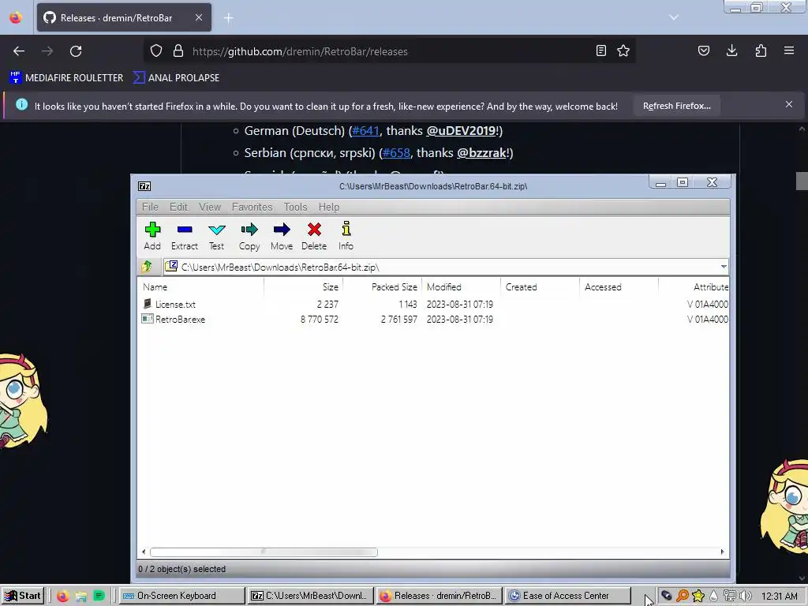Open @uDEV2019 profile link
Screen dimensions: 808x606
tap(461, 131)
